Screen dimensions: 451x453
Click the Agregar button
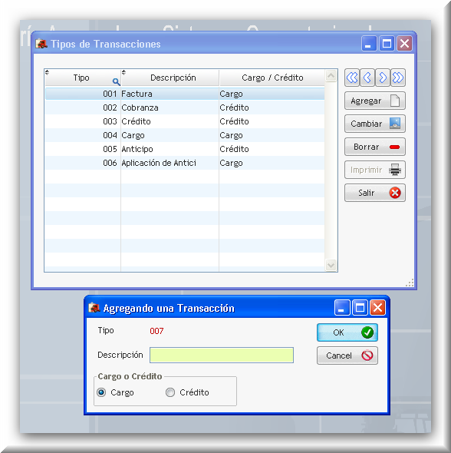click(375, 101)
